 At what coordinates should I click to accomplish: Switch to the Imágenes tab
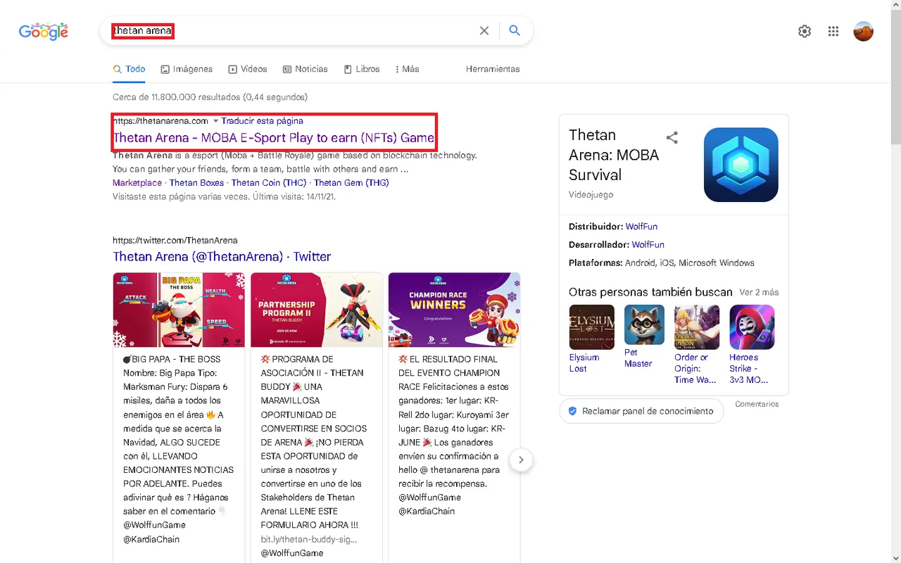[x=187, y=69]
